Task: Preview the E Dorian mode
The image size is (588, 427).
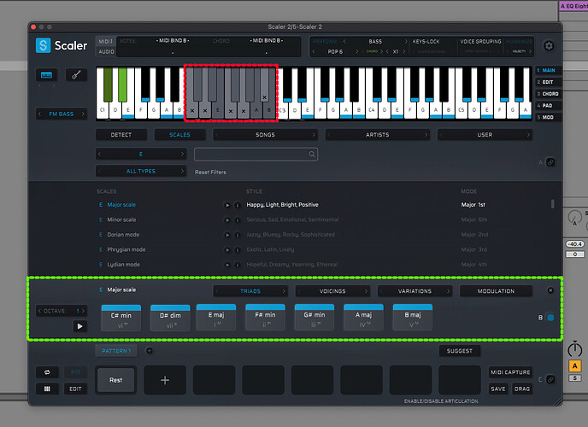Action: pyautogui.click(x=226, y=235)
